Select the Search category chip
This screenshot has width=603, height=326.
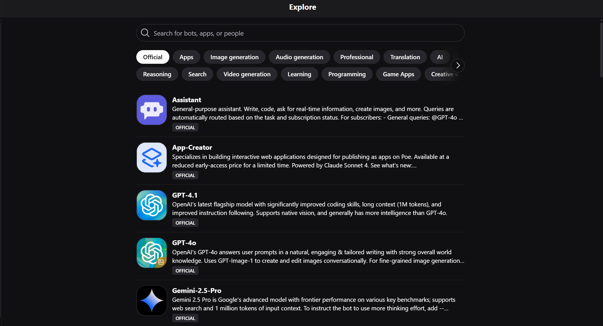tap(197, 74)
